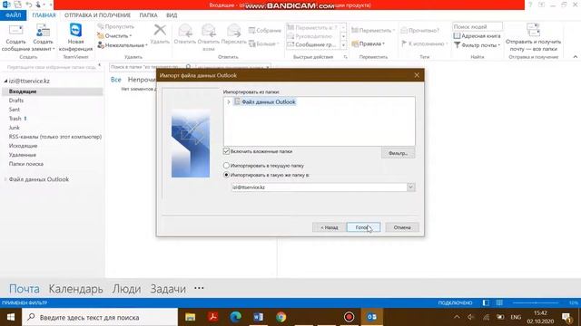Open Word from the taskbar
This screenshot has height=326, width=581.
(x=258, y=317)
